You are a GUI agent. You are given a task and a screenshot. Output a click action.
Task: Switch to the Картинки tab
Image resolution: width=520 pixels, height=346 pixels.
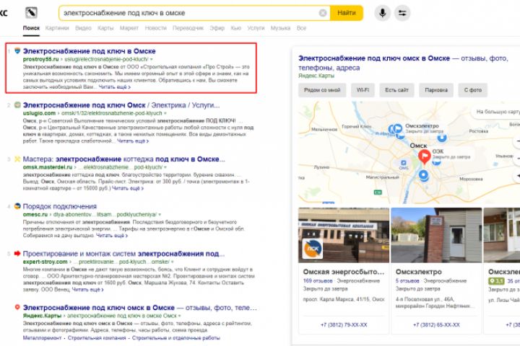pyautogui.click(x=57, y=28)
